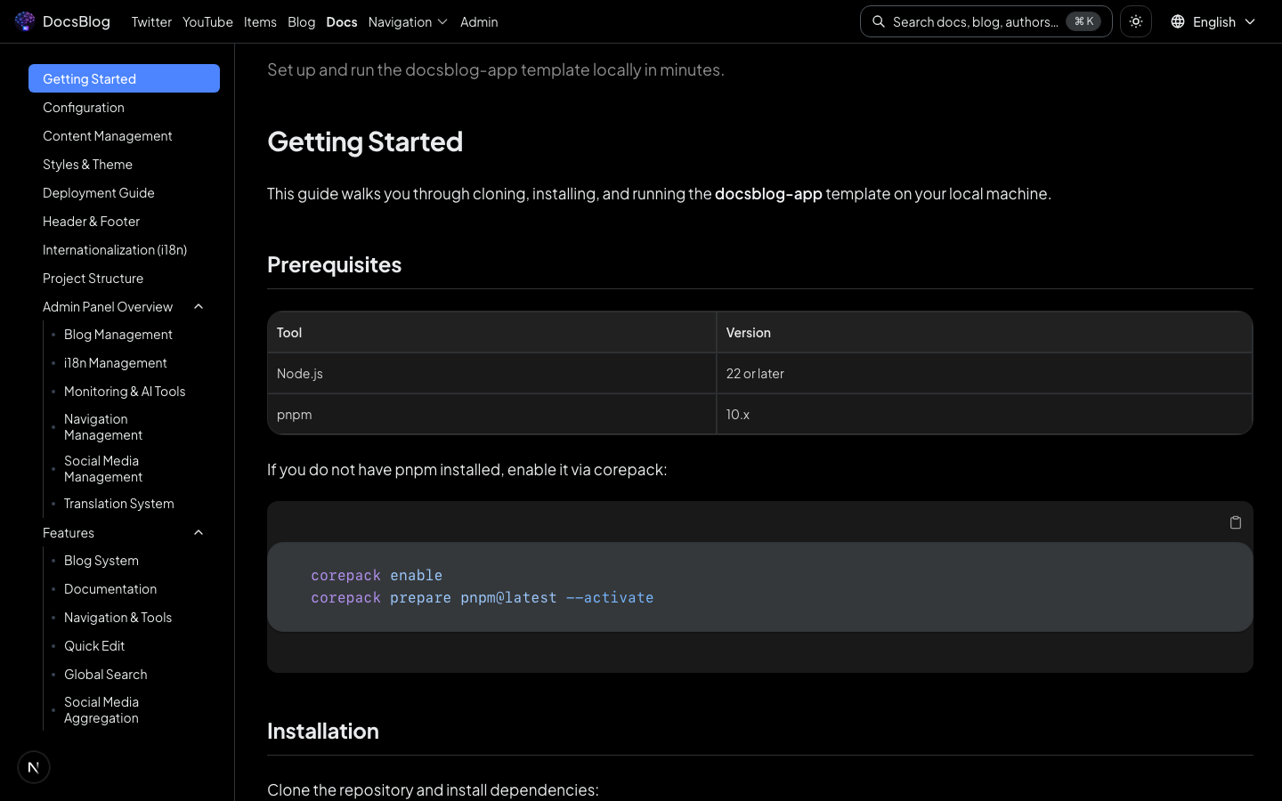
Task: Open Configuration docs page
Action: (84, 108)
